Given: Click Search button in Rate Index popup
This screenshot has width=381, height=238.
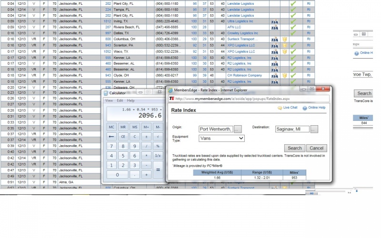Looking at the screenshot, I should coord(295,148).
